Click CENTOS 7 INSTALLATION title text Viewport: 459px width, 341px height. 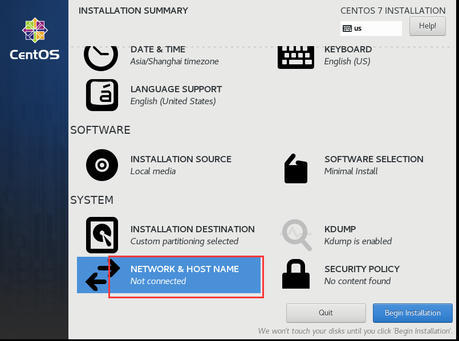[393, 11]
